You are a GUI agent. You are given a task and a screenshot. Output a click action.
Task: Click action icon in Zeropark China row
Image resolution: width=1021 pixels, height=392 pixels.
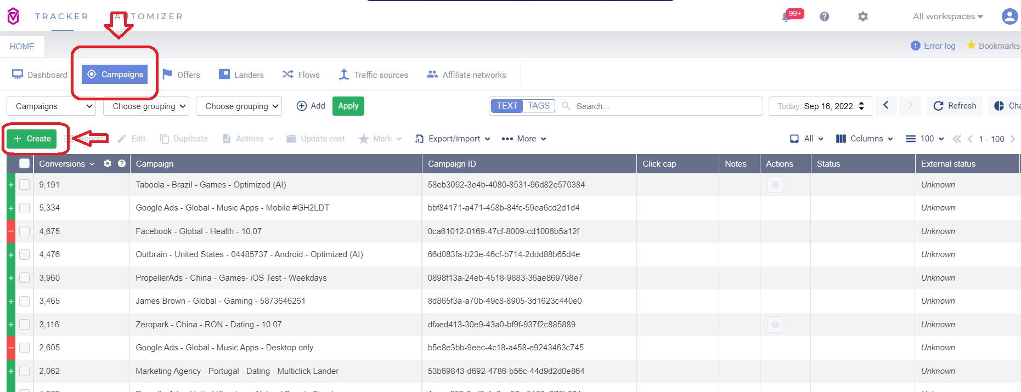coord(775,325)
